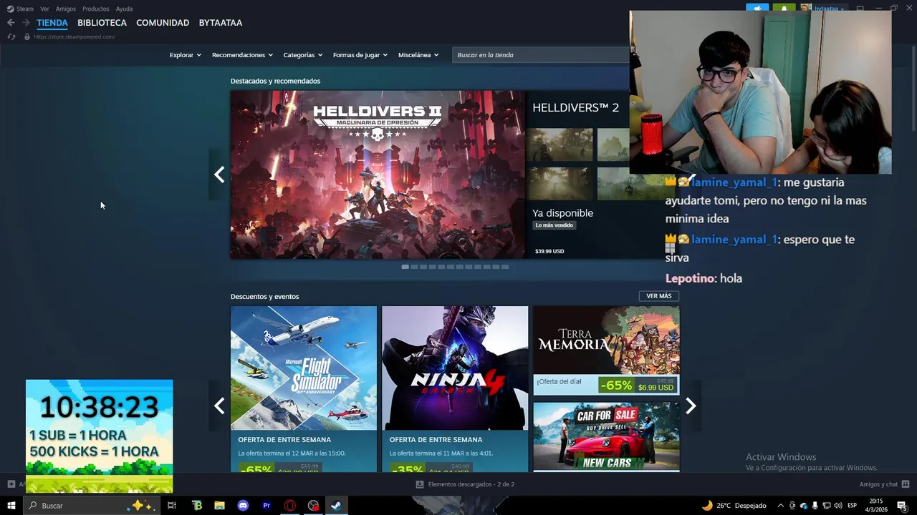The width and height of the screenshot is (917, 515).
Task: Open the Windows Start menu
Action: (11, 506)
